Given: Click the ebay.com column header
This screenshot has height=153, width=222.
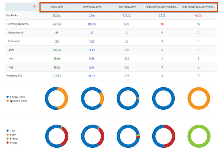Looking at the screenshot, I should [57, 7].
